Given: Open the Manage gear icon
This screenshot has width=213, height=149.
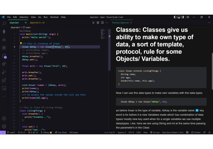Looking at the screenshot, I should click(4, 126).
